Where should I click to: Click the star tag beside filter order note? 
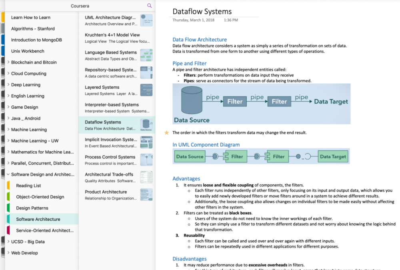coord(166,133)
